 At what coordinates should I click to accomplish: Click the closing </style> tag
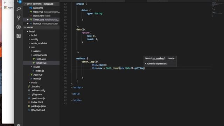[x=76, y=100]
